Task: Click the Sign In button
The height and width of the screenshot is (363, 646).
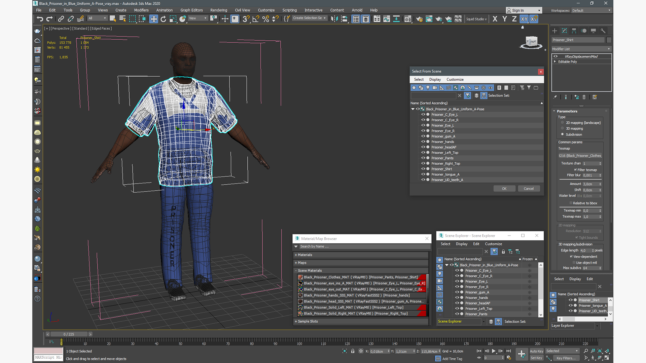Action: pyautogui.click(x=524, y=10)
